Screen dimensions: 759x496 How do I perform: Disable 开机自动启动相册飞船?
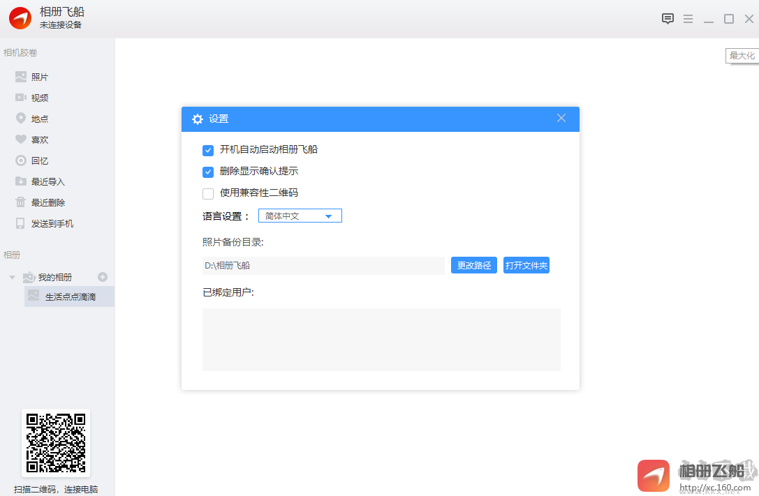pyautogui.click(x=208, y=150)
